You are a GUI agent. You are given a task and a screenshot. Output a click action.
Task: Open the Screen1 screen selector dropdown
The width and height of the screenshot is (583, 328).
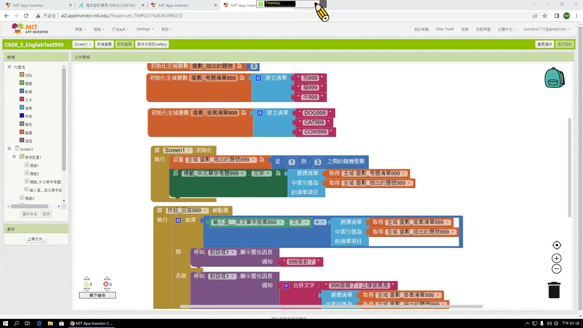pyautogui.click(x=83, y=44)
